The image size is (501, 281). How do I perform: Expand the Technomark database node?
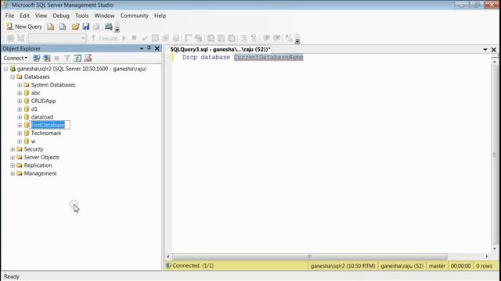[x=20, y=133]
